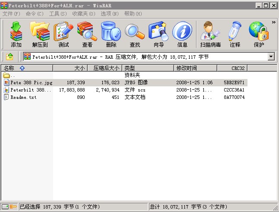Run the Test (测试) archive tool
Image resolution: width=279 pixels, height=212 pixels.
[63, 34]
